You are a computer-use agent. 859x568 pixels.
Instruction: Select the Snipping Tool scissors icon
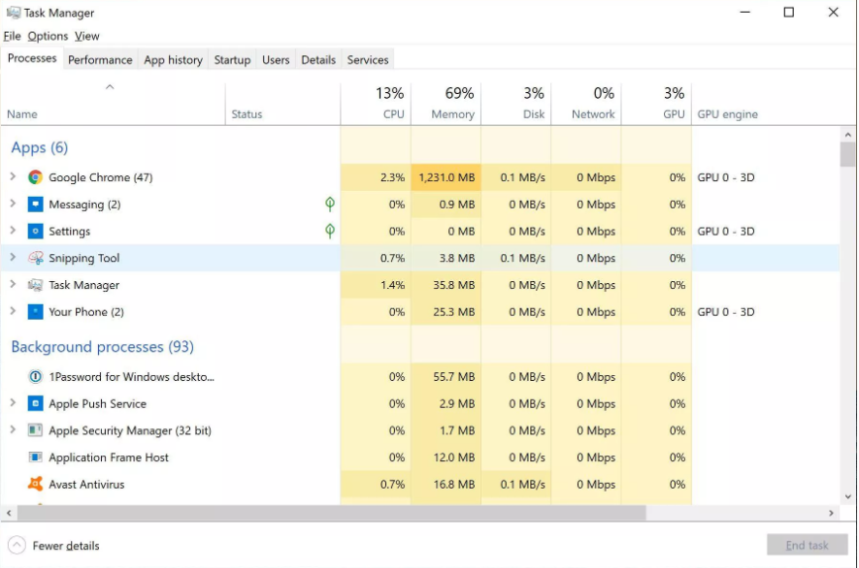click(36, 258)
